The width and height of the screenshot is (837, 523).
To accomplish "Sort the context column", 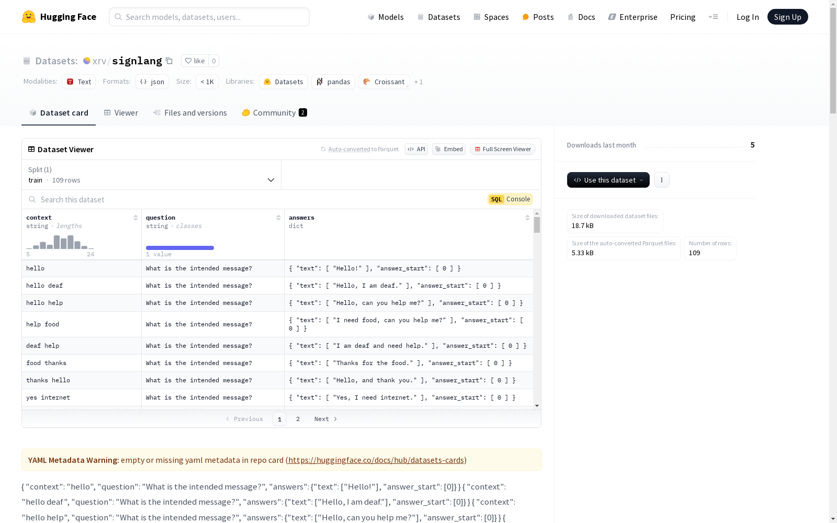I will pos(135,218).
